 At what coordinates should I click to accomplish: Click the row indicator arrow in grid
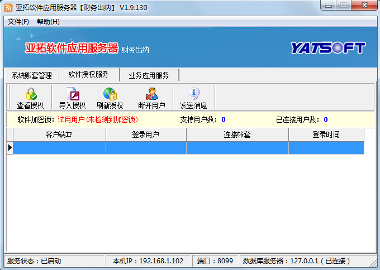tap(9, 148)
